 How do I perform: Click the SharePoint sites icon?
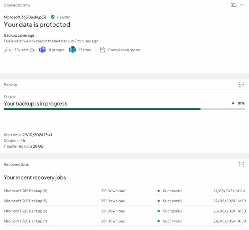coord(73,50)
